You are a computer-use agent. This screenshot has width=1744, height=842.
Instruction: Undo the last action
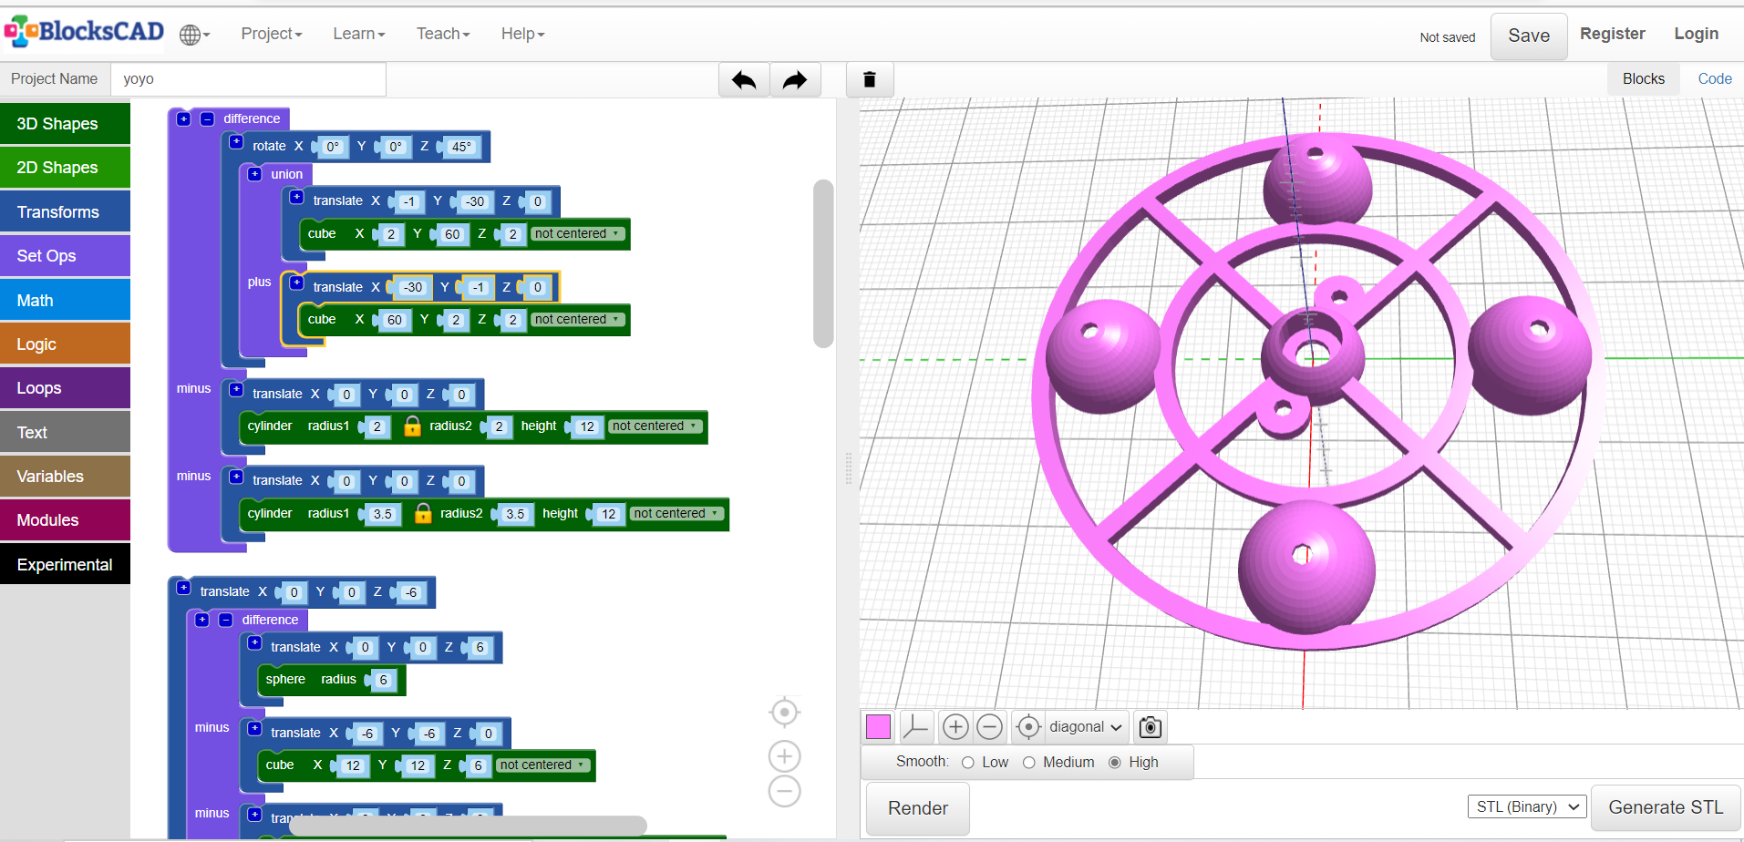(x=743, y=79)
